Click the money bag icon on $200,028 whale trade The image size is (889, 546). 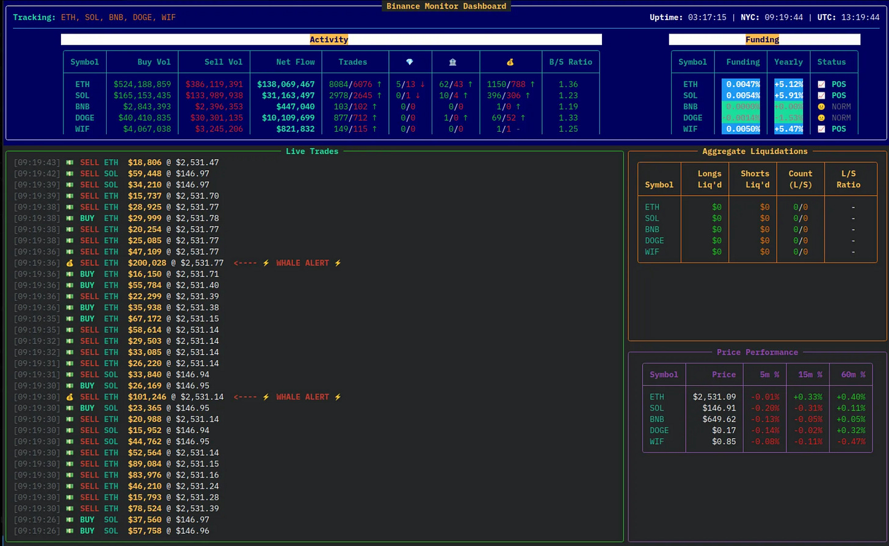(x=70, y=263)
